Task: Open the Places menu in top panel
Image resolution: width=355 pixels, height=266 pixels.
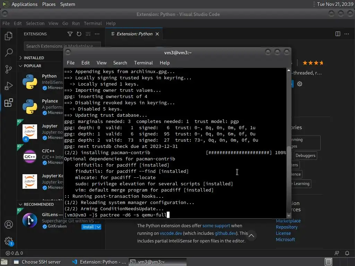Action: [x=49, y=4]
